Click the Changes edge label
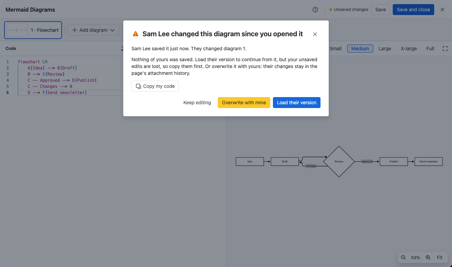 (311, 166)
